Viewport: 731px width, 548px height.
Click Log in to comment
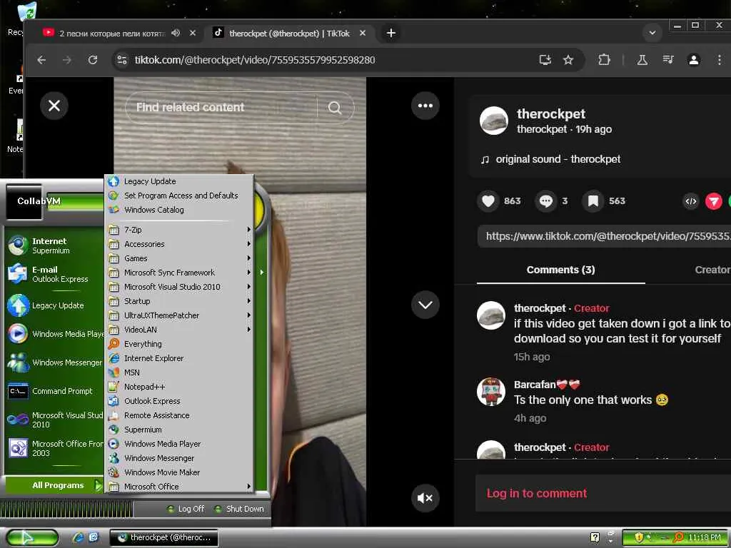pos(537,494)
